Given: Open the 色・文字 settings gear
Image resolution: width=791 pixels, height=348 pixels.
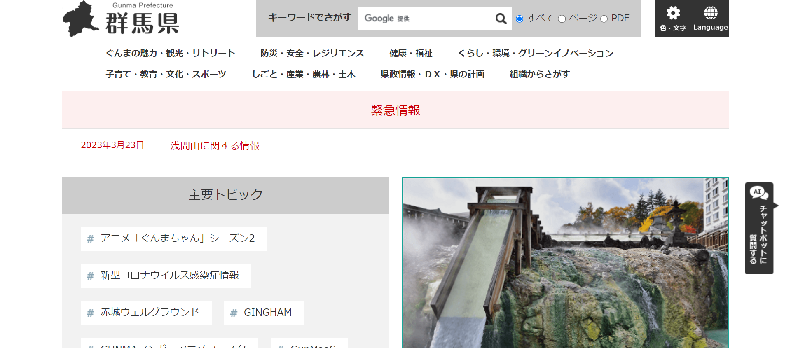Looking at the screenshot, I should [673, 19].
